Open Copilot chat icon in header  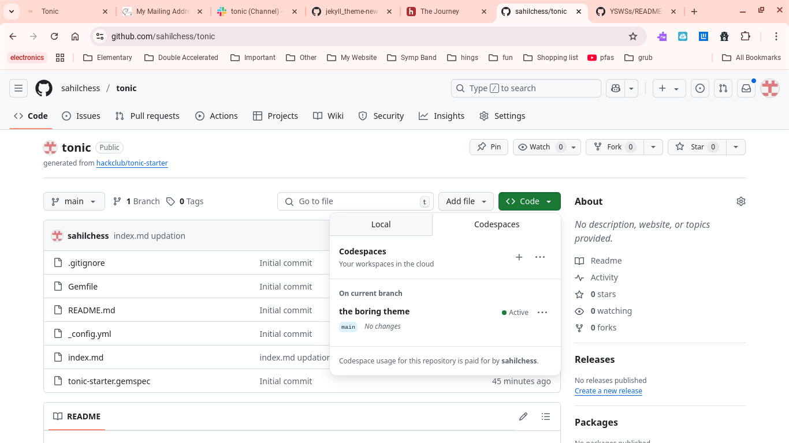616,88
